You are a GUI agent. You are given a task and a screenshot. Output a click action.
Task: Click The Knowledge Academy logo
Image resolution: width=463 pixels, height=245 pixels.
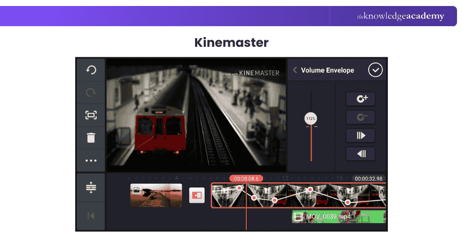coord(400,16)
